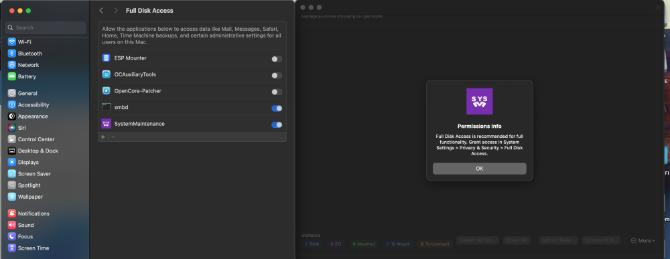
Task: Click the Clear All button
Action: (517, 240)
